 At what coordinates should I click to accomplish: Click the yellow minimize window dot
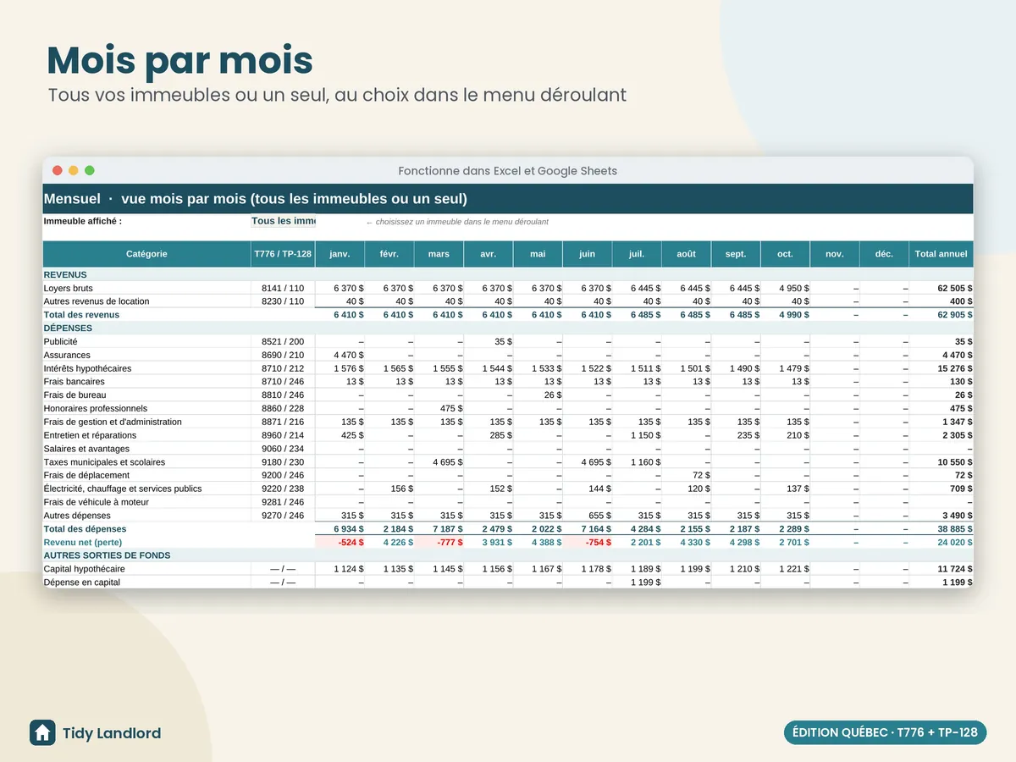point(74,170)
